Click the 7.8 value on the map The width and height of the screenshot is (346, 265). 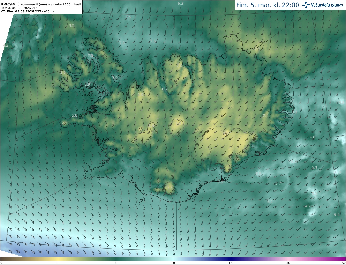coord(122,43)
